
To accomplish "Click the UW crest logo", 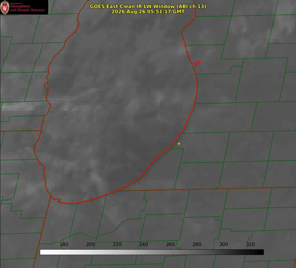I will coord(5,7).
